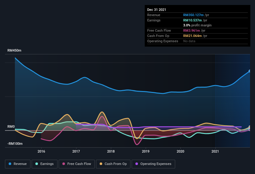
Task: Click the RM0 axis label
Action: (11, 126)
